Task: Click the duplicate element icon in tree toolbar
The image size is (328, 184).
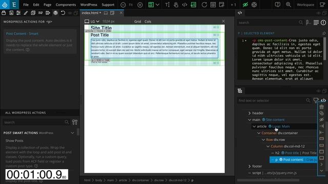Action: (x=321, y=113)
